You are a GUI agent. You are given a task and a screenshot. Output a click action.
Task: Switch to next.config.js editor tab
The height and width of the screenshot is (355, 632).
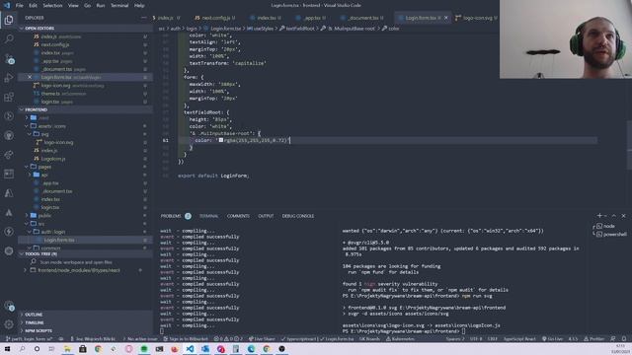point(214,18)
